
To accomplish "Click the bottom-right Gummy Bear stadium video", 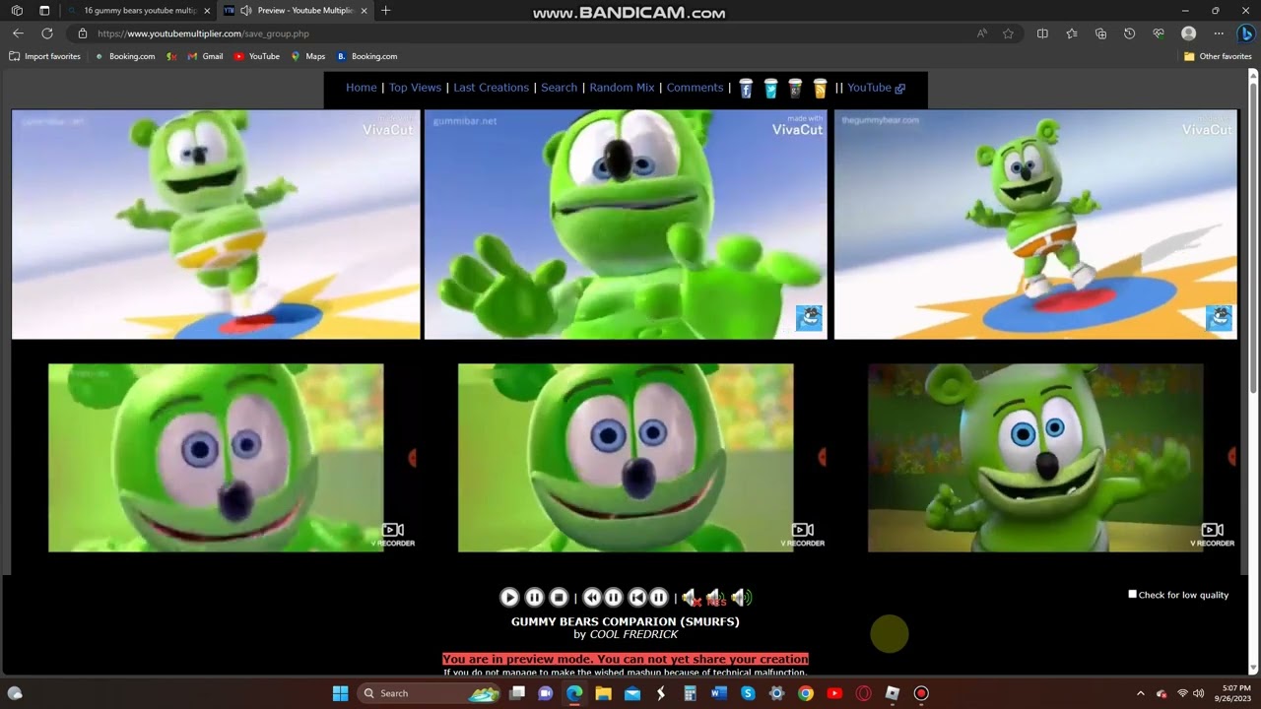I will (x=1035, y=458).
